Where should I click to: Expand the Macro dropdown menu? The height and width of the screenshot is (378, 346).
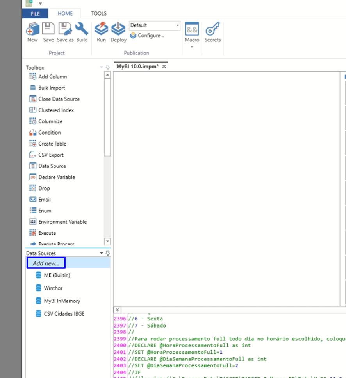coord(192,47)
